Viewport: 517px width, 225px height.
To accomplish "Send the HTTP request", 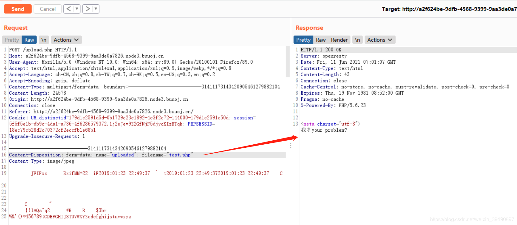I will 18,9.
